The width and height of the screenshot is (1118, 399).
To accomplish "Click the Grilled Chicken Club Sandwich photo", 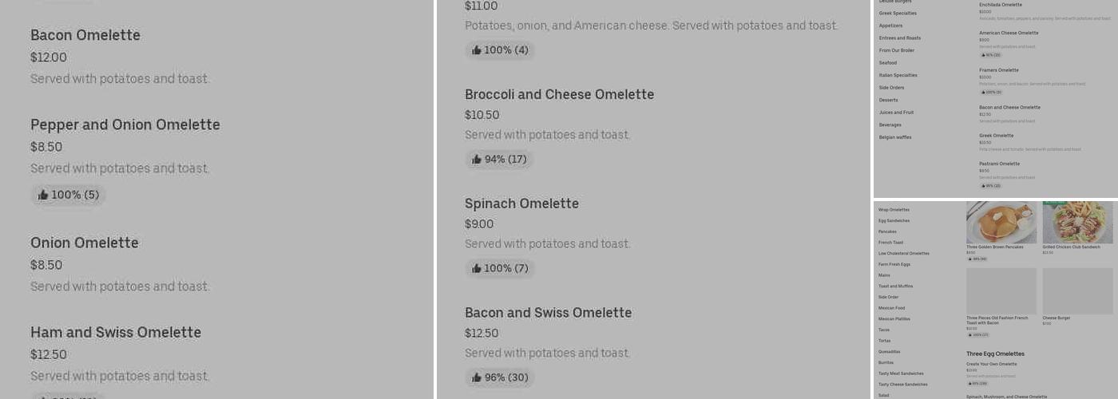I will click(1077, 223).
